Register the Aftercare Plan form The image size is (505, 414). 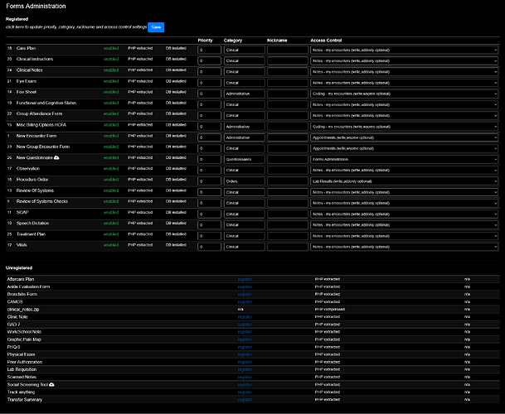coord(245,280)
